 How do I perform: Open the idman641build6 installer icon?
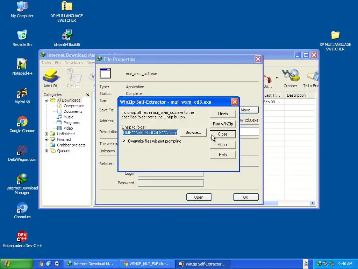click(x=67, y=38)
